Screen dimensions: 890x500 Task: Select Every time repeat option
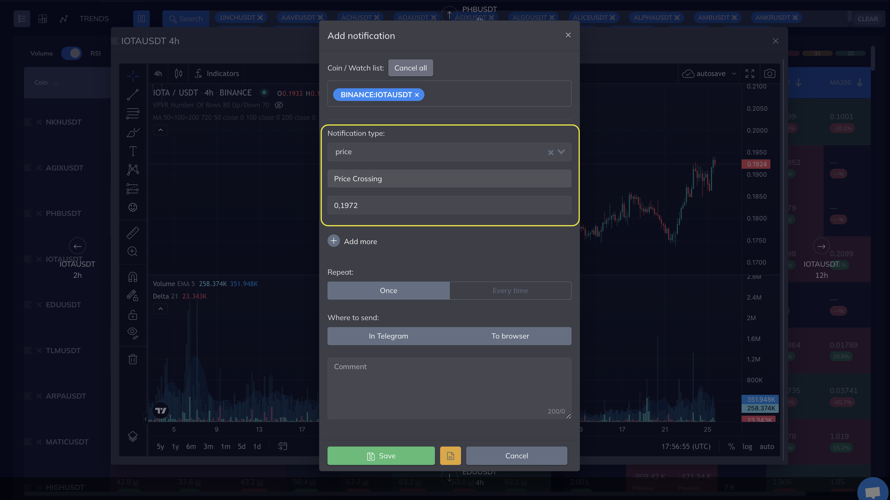coord(510,291)
